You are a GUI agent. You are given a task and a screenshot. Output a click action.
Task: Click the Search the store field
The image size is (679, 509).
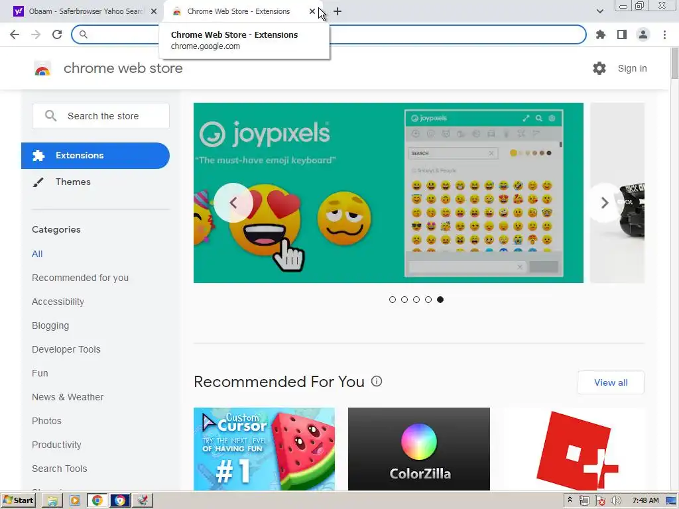[x=101, y=116]
